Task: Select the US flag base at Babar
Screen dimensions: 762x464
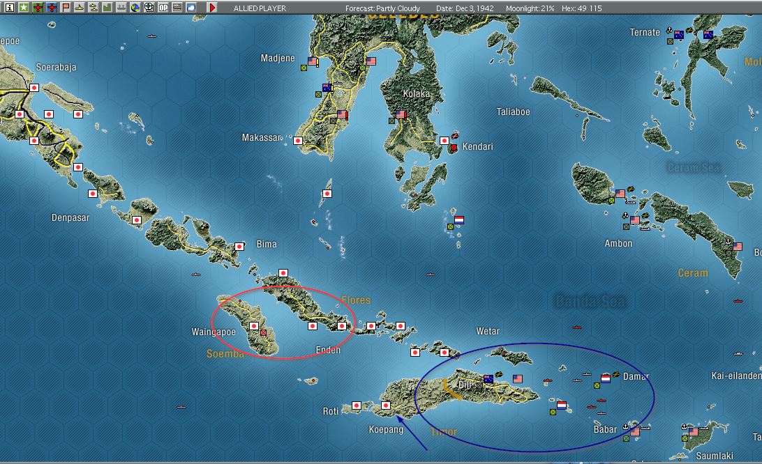Action: point(635,431)
